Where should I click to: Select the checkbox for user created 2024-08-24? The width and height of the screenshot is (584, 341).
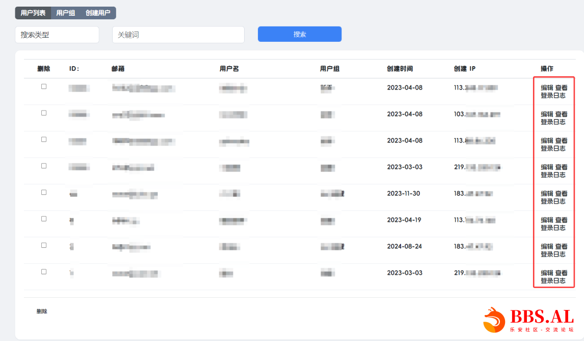tap(44, 245)
